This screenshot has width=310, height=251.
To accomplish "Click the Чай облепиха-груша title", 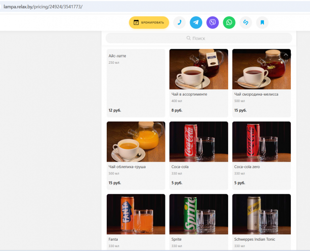I will (x=127, y=167).
